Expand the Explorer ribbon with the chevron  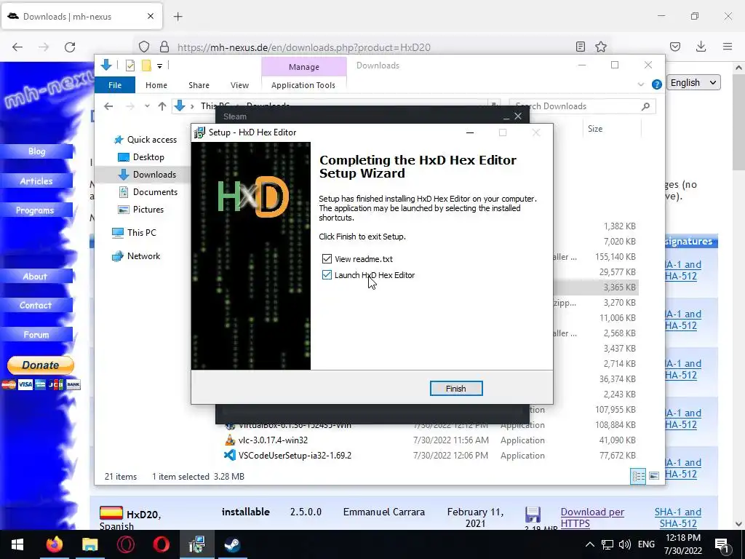(640, 84)
